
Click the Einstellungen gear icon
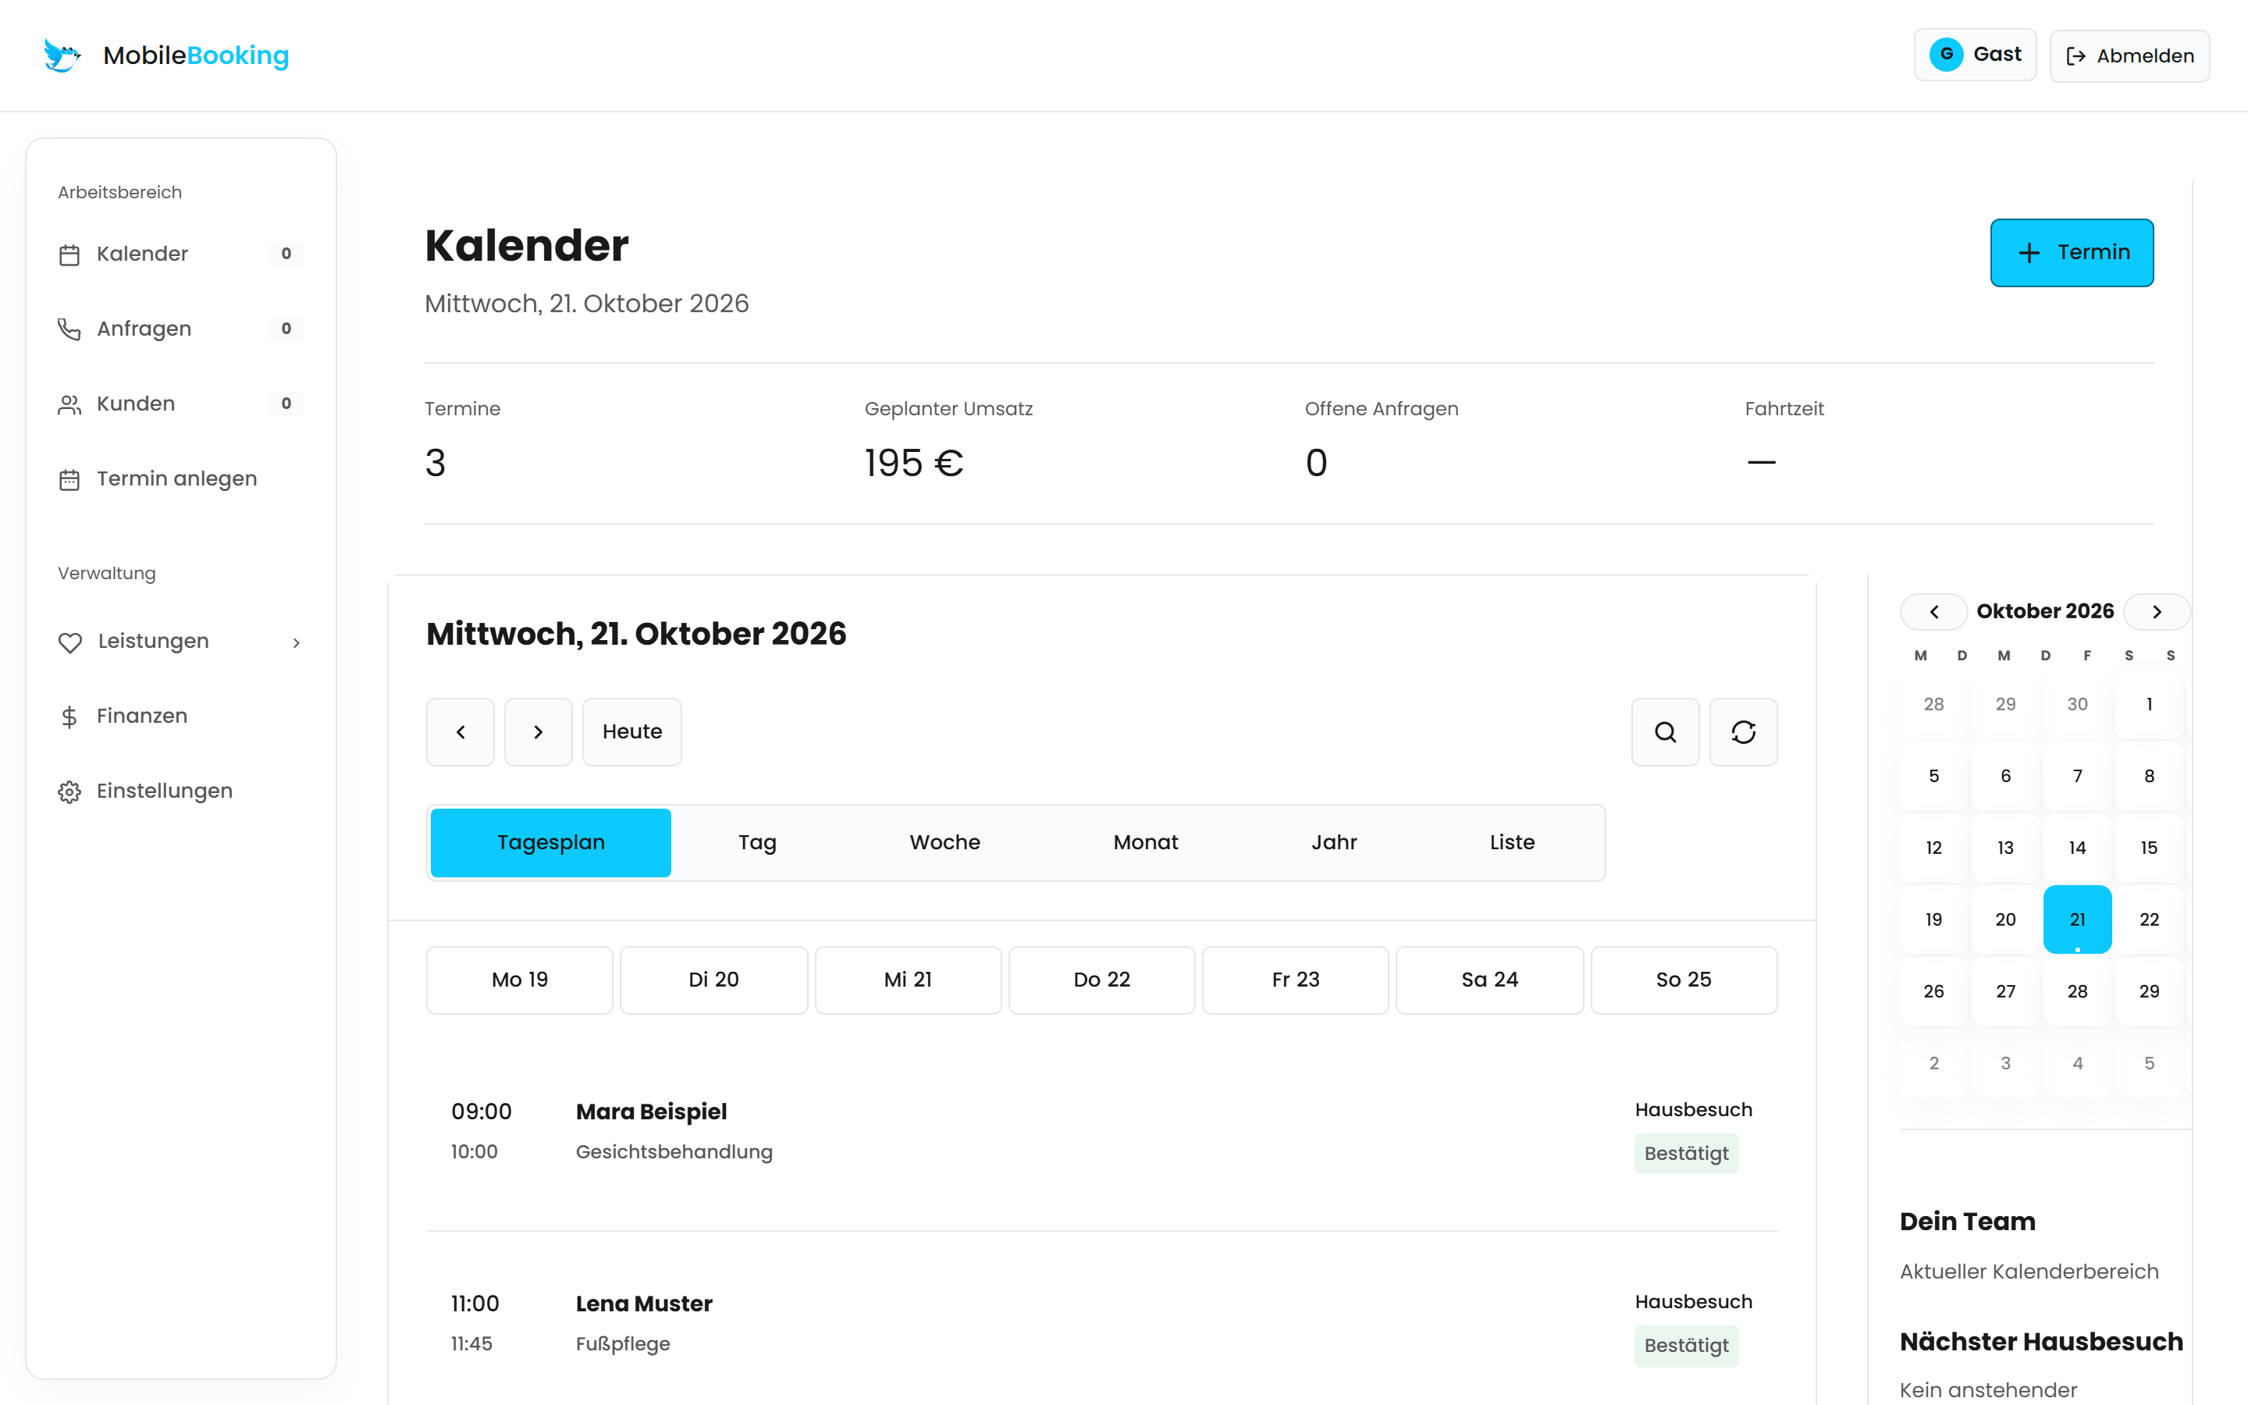point(69,791)
